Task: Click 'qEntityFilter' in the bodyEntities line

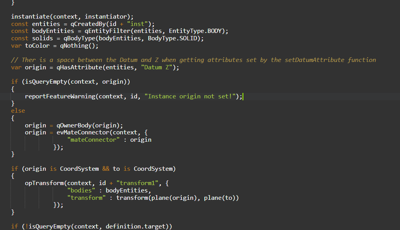Action: click(x=108, y=31)
